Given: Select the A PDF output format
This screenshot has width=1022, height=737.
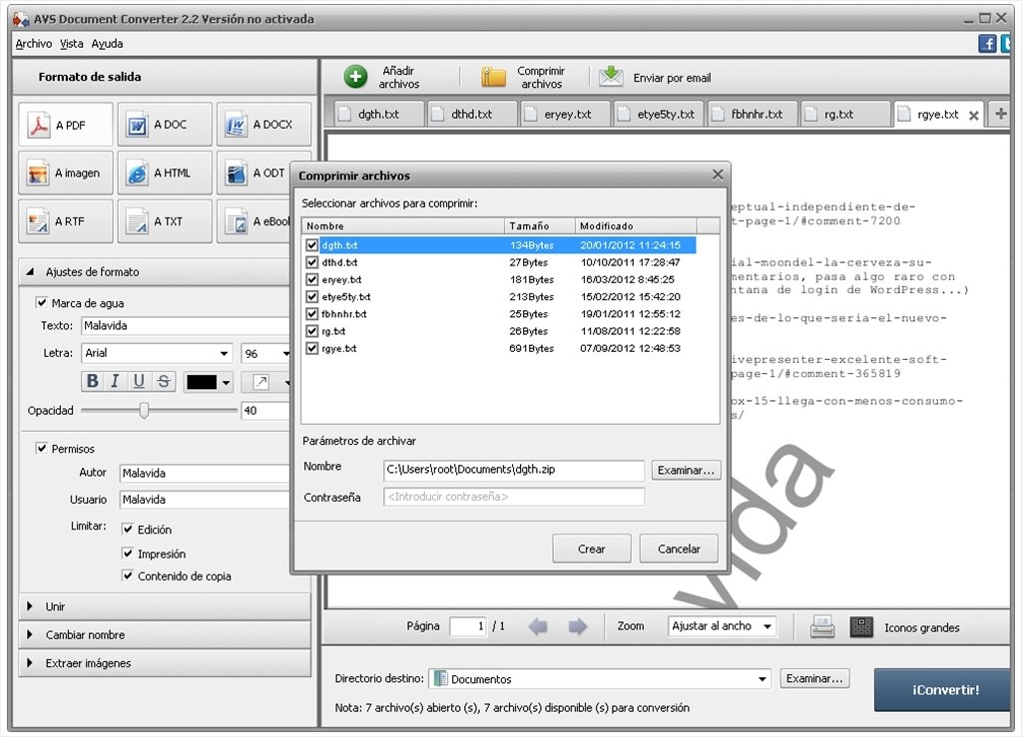Looking at the screenshot, I should 65,125.
